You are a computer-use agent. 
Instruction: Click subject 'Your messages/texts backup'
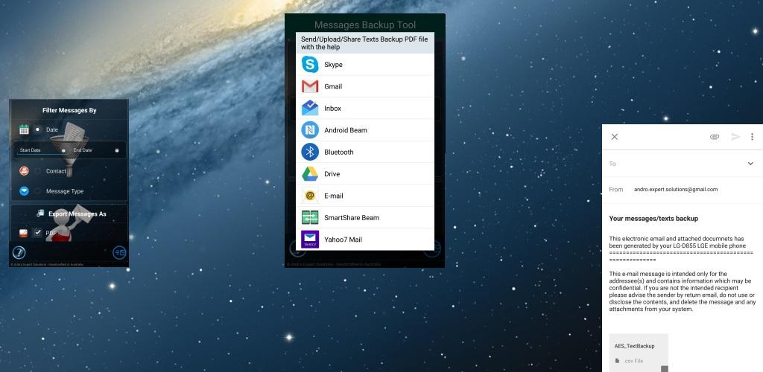click(x=653, y=219)
